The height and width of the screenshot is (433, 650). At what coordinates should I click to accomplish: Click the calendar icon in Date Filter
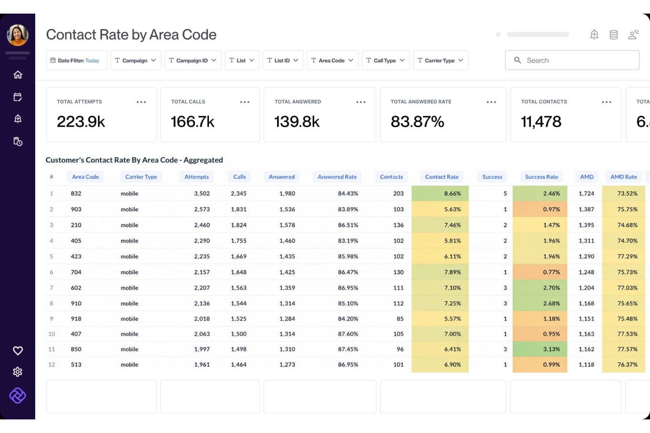[x=53, y=61]
